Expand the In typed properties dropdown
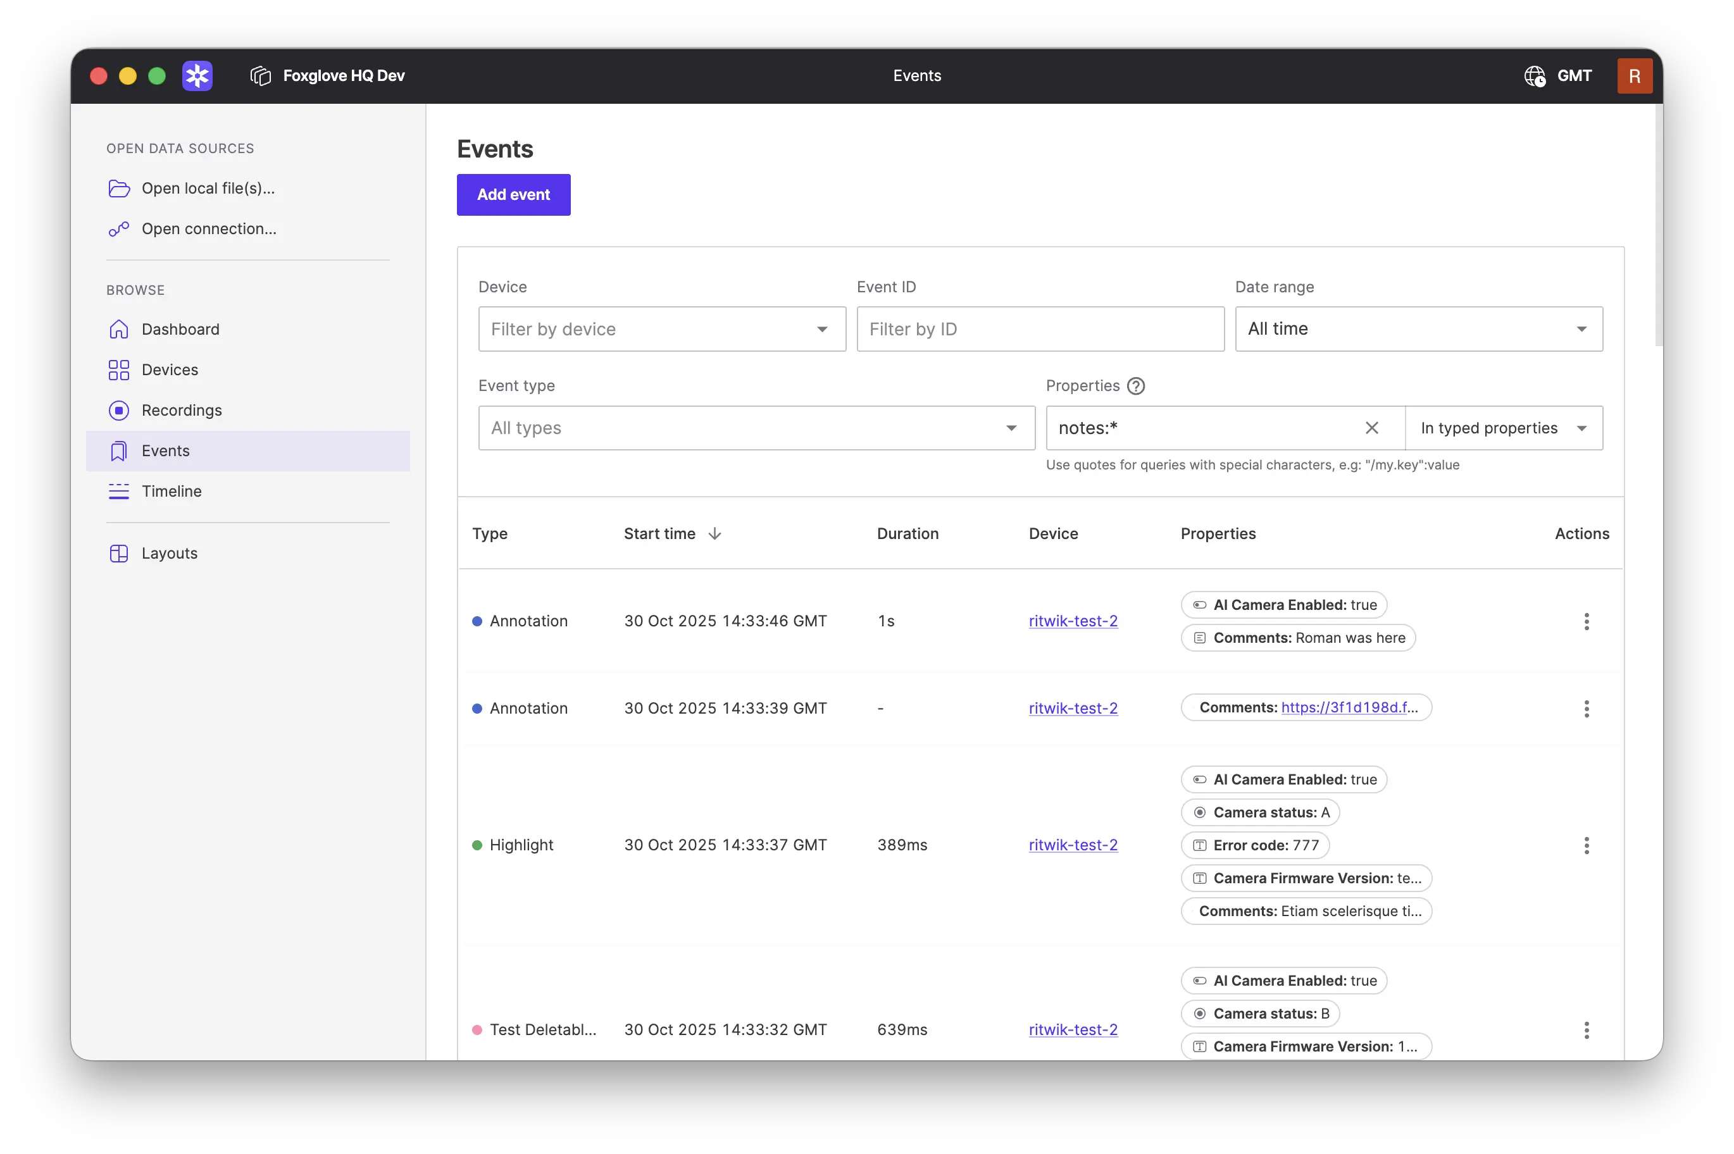This screenshot has width=1734, height=1154. pos(1503,428)
